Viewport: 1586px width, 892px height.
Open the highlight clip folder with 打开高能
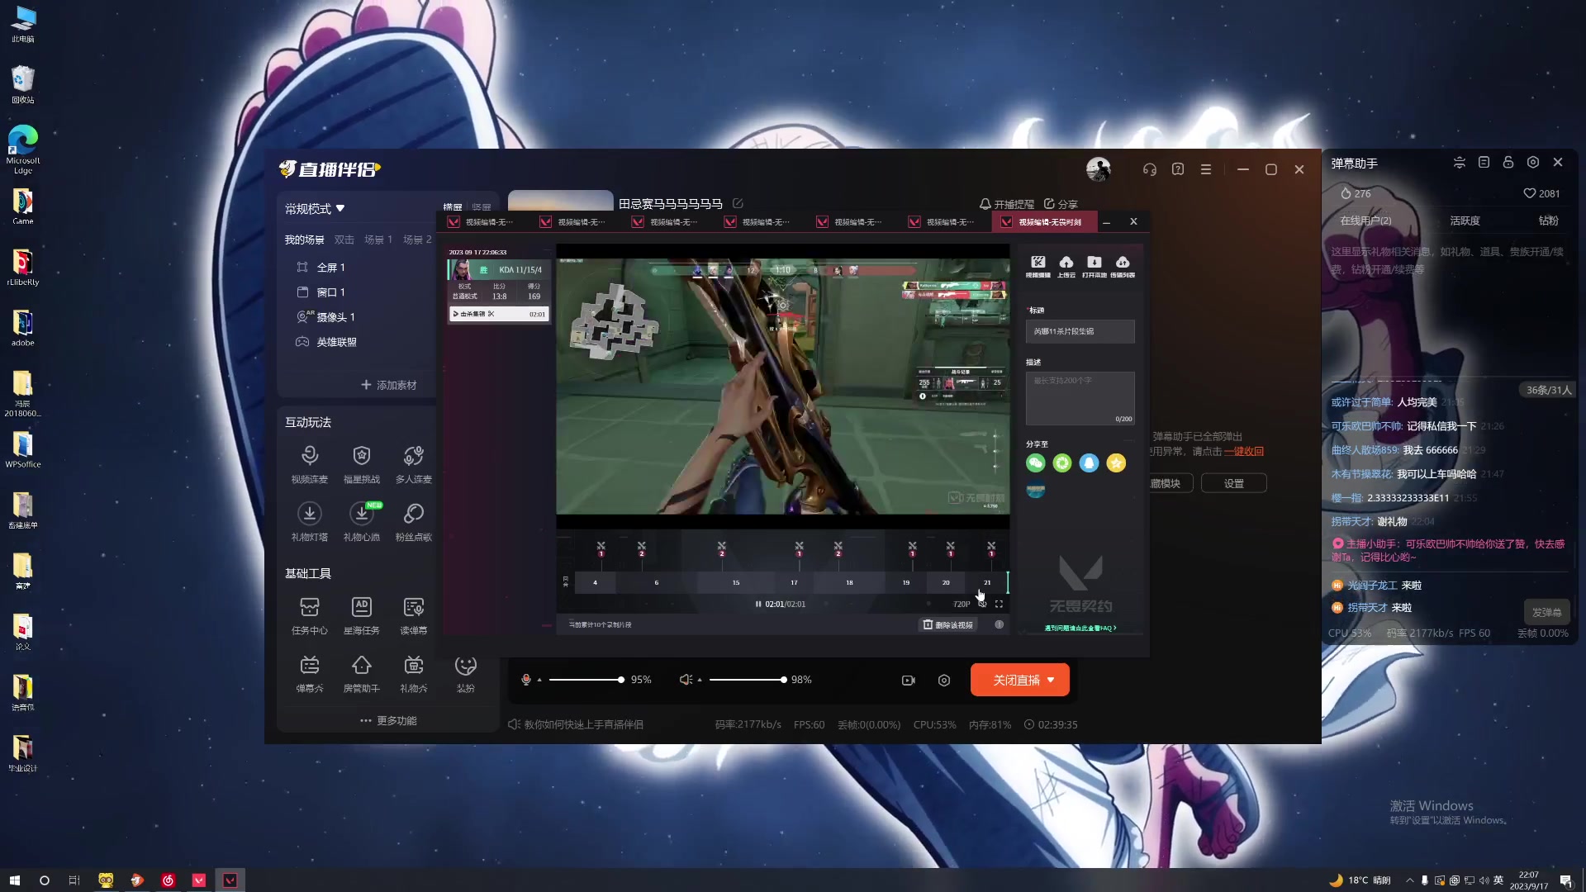1095,266
